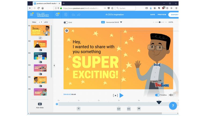Open the slide number dropdown
The height and width of the screenshot is (116, 206).
(40, 22)
